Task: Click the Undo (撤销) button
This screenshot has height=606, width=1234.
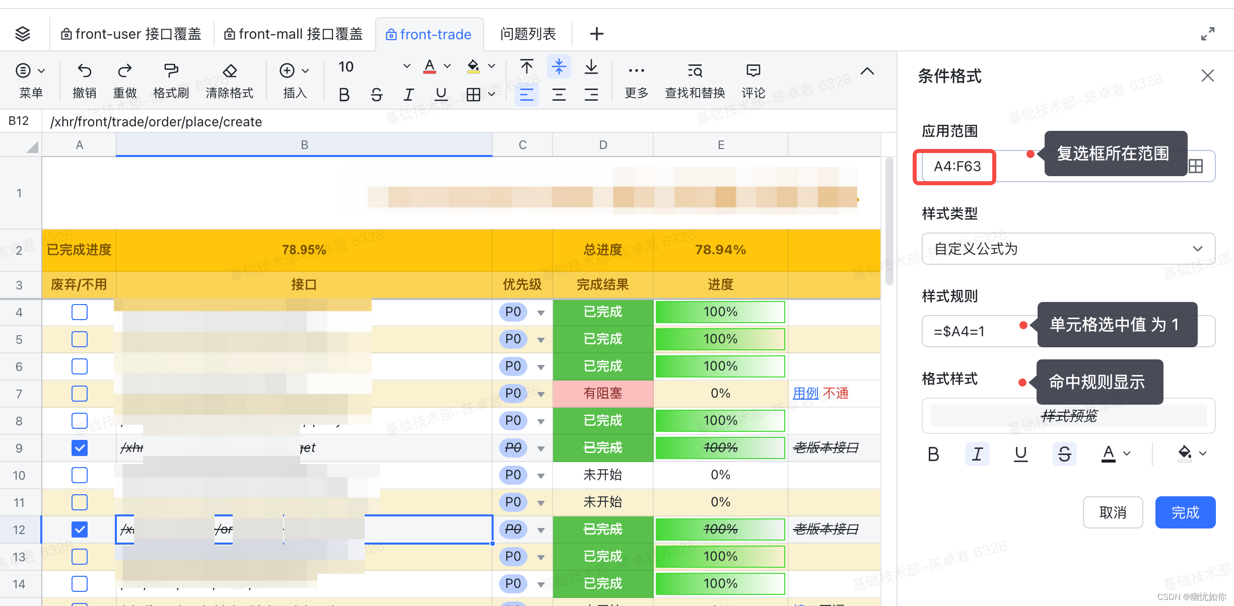Action: (x=84, y=81)
